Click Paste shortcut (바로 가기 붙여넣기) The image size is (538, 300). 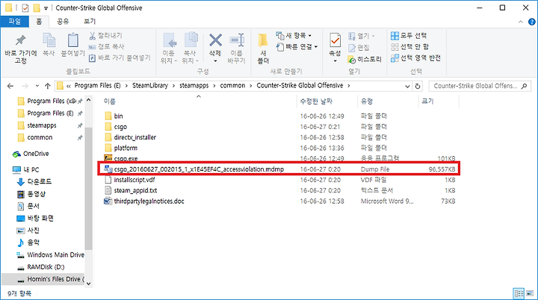tap(120, 58)
